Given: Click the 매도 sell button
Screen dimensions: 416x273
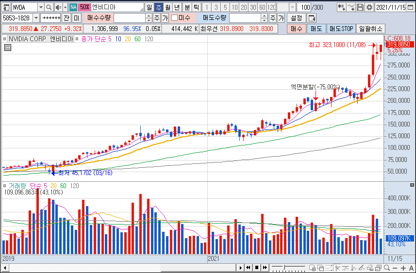Looking at the screenshot, I should click(316, 29).
